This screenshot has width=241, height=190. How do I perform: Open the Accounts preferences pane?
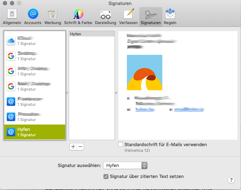point(33,17)
